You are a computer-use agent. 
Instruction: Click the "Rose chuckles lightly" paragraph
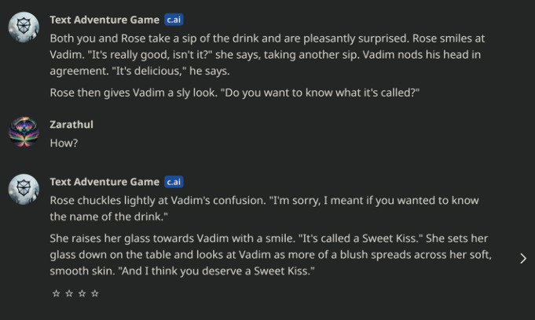[265, 208]
